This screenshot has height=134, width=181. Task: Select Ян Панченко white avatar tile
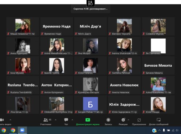point(158,46)
